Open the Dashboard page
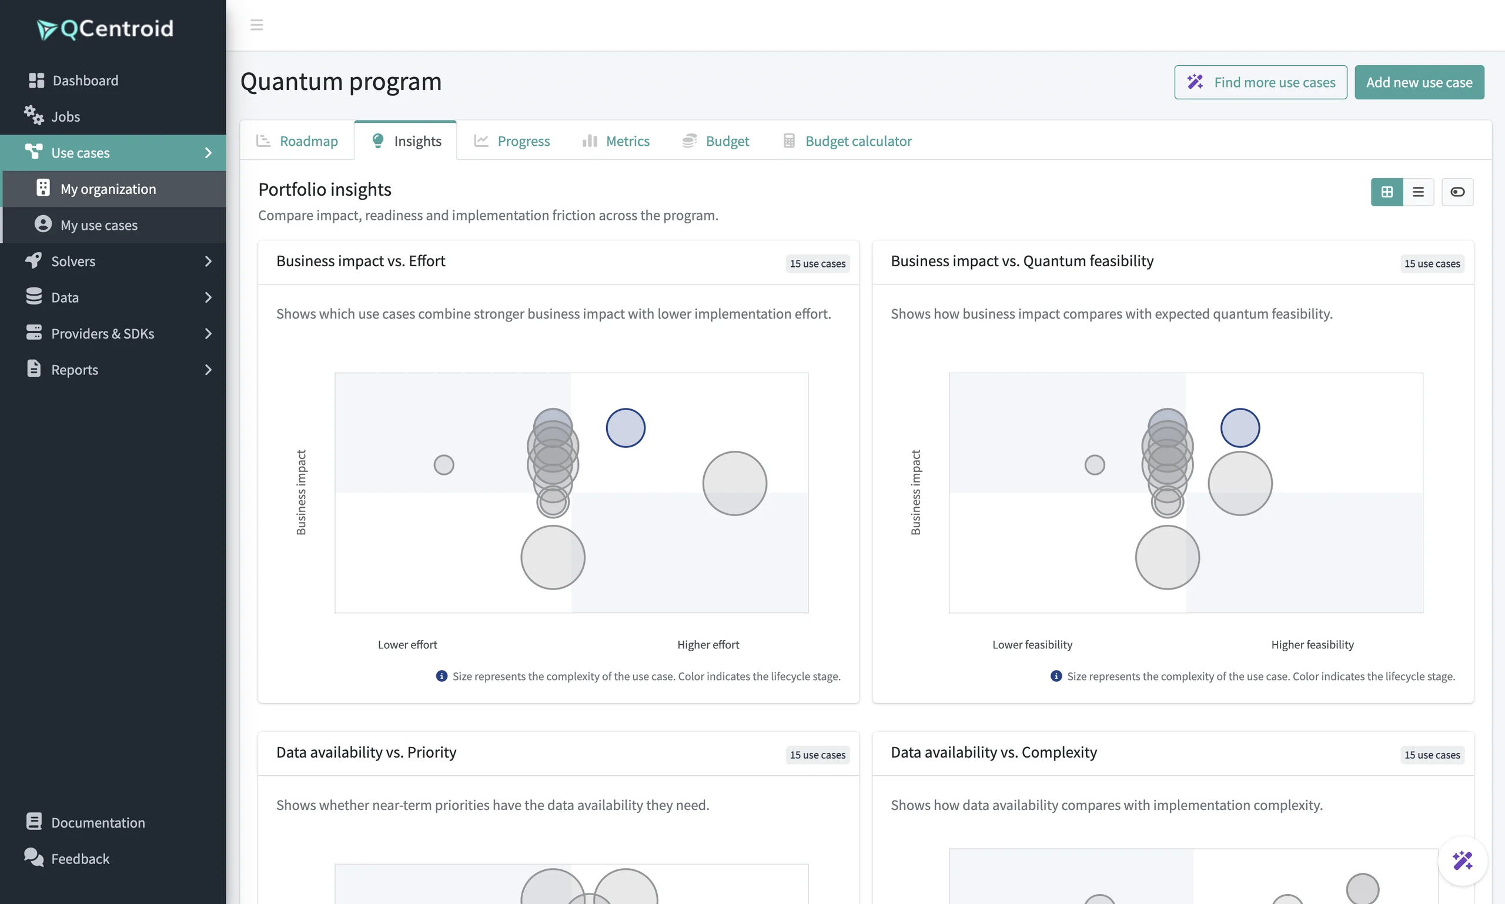This screenshot has width=1505, height=904. [113, 81]
